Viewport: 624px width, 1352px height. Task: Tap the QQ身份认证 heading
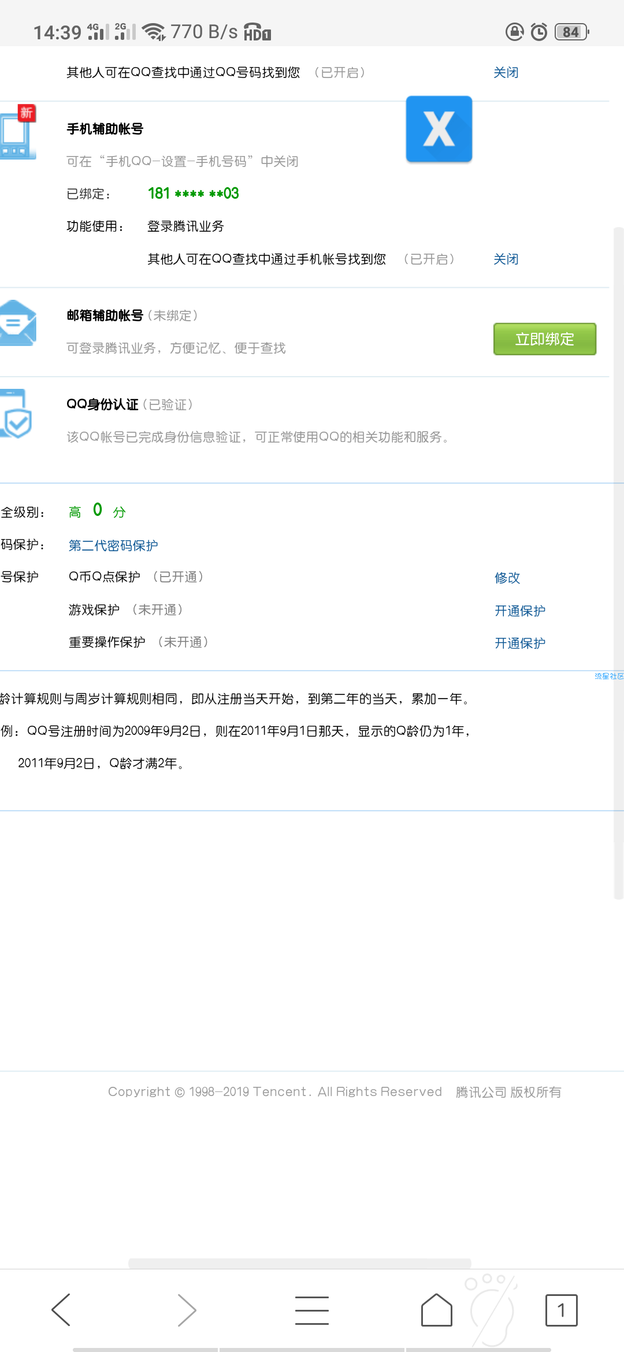point(103,404)
